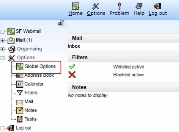179x132 pixels.
Task: Click the Global Options icon
Action: (20, 67)
